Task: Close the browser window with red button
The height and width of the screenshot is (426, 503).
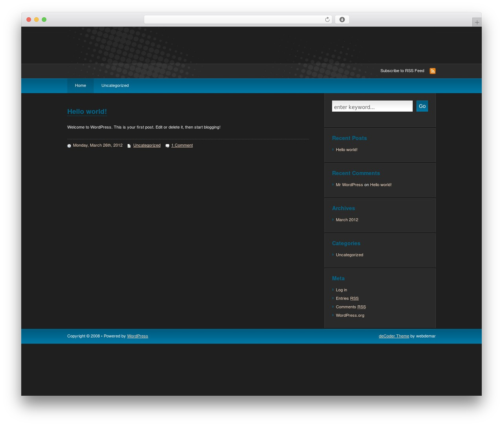Action: click(x=29, y=20)
